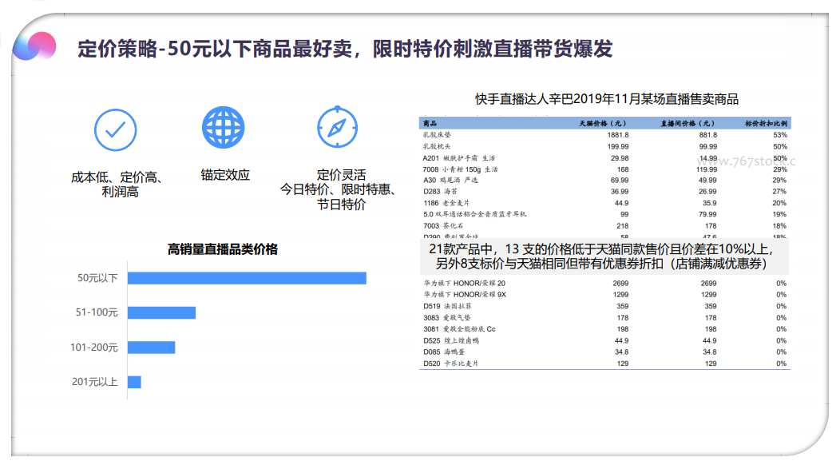Select the 华为旗下 HONOR/荣耀 20 row

click(604, 284)
